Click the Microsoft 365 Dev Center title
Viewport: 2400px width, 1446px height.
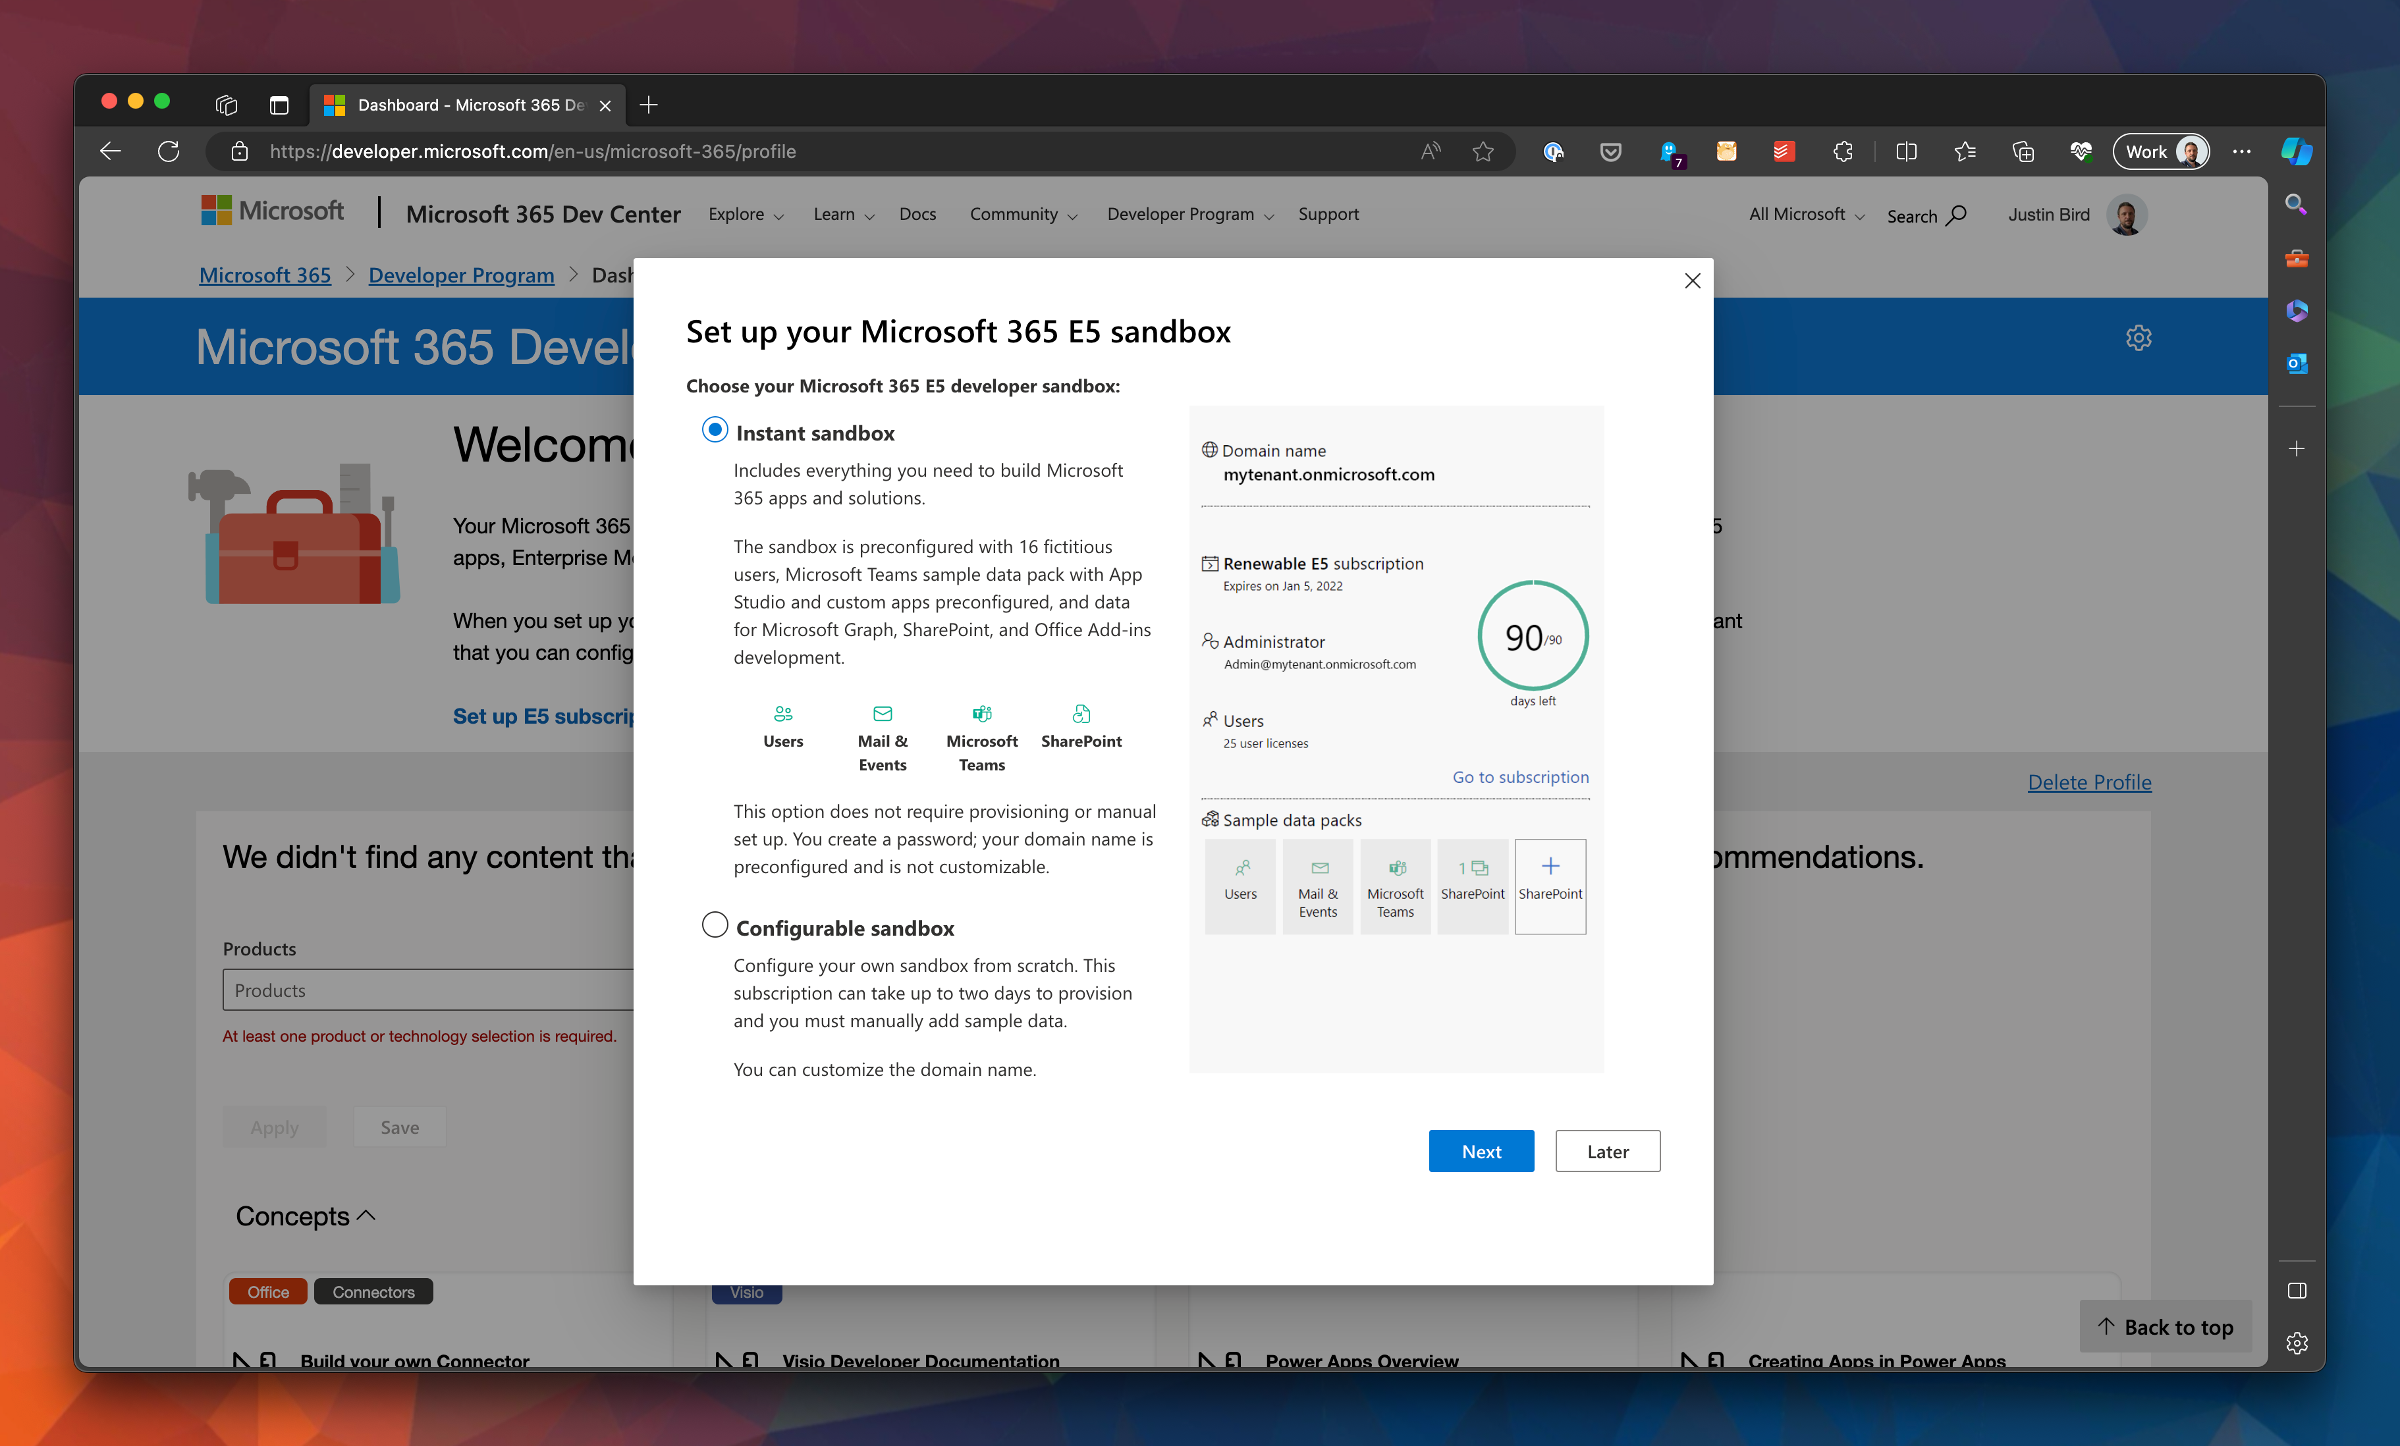click(543, 214)
